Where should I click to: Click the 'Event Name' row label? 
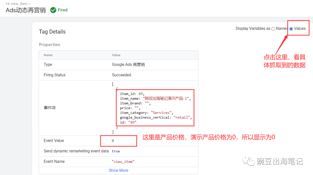pos(54,161)
